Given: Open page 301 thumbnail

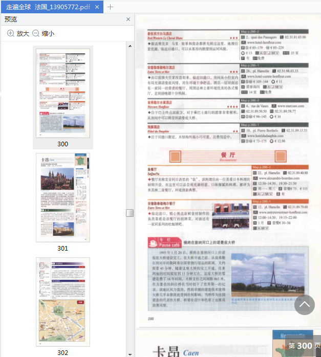Looking at the screenshot, I should pos(63,197).
